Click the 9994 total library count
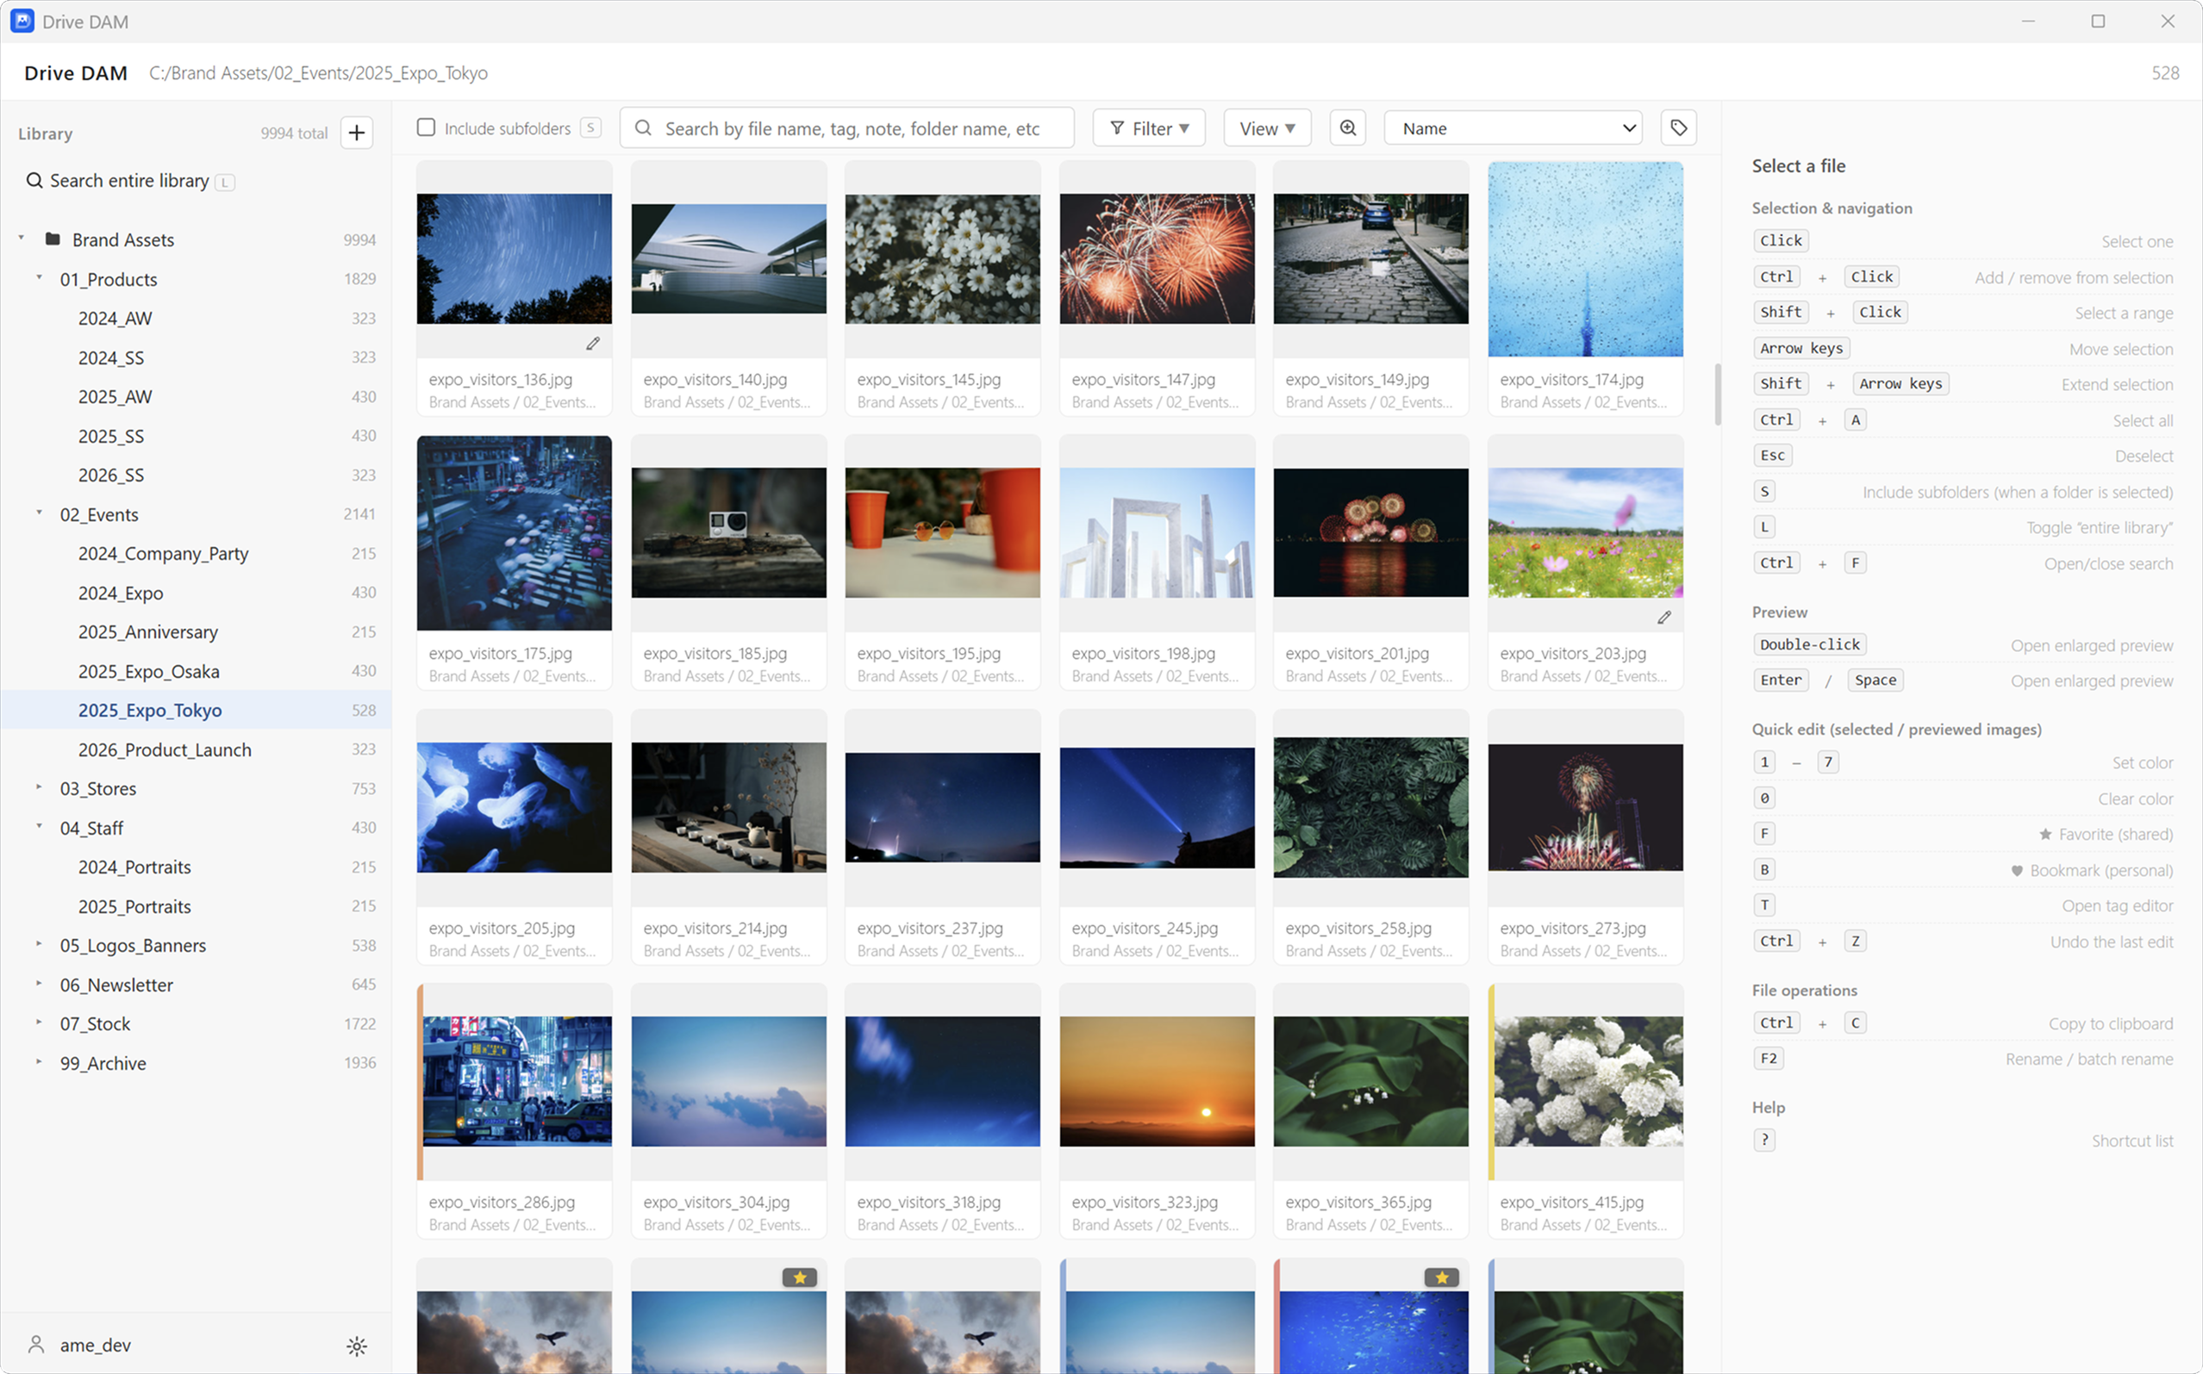 pos(294,133)
